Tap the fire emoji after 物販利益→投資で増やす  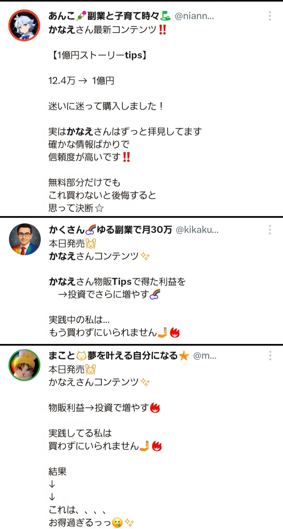(x=155, y=408)
